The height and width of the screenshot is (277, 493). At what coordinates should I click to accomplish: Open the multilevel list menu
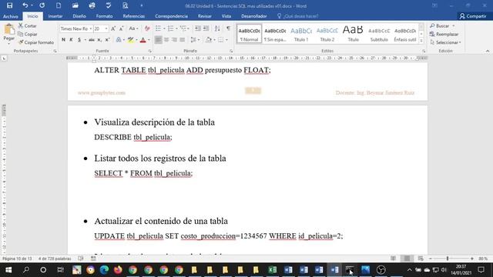pos(184,28)
